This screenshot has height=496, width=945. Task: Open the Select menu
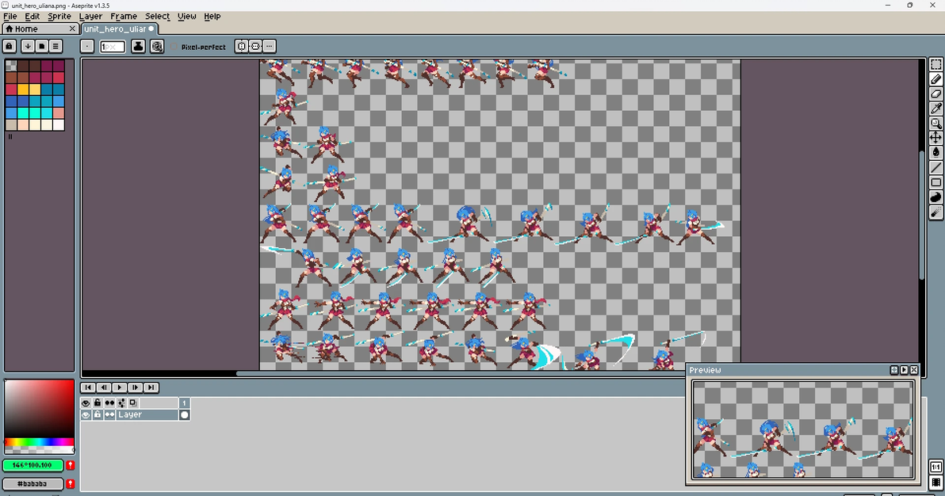(x=157, y=17)
